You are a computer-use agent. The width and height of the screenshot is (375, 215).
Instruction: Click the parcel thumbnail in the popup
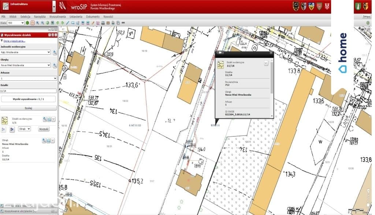click(220, 65)
